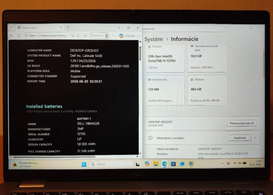273x195 pixels.
Task: Open read aloud icon in address bar
Action: [x=72, y=36]
